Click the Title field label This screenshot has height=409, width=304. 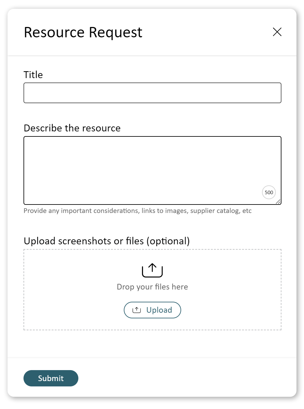[33, 75]
